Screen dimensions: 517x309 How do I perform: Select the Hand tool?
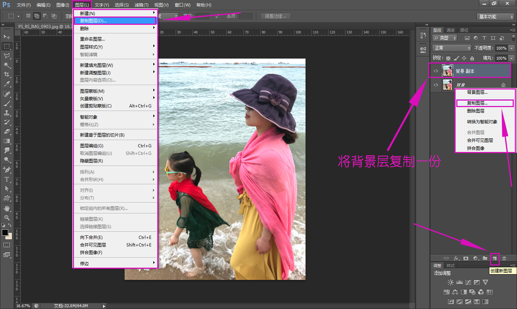point(7,208)
